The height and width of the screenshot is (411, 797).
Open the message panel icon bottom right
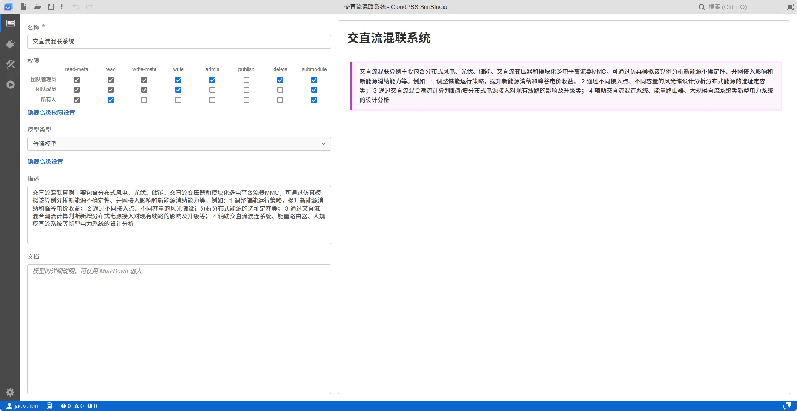[x=787, y=406]
